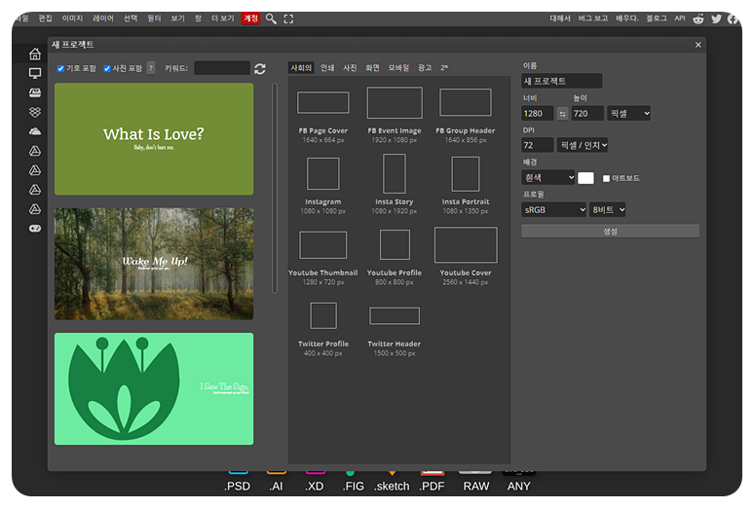Click the red 계정 button
The width and height of the screenshot is (754, 508).
point(250,18)
